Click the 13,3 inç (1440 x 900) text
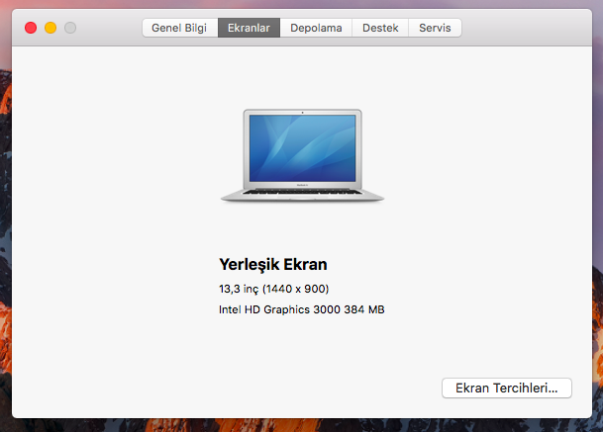Image resolution: width=603 pixels, height=432 pixels. [274, 289]
